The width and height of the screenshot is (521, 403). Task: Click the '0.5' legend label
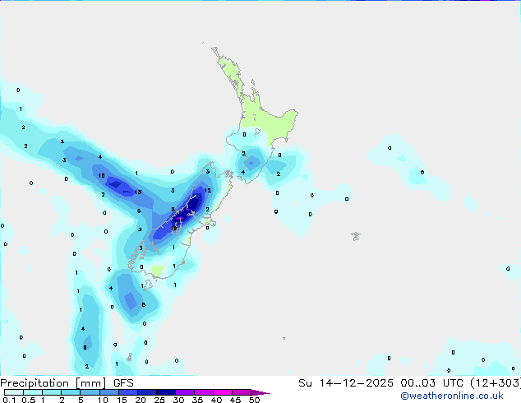[28, 400]
